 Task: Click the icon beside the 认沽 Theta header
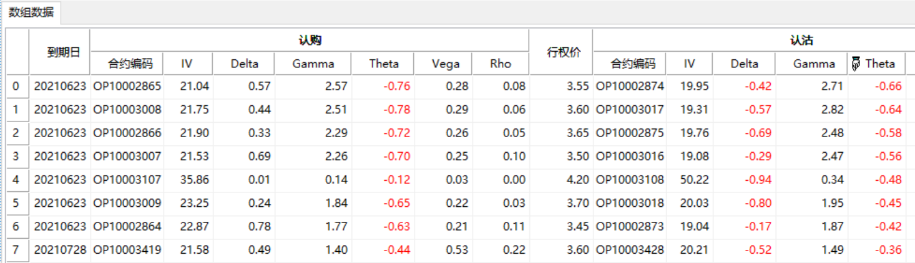[856, 64]
